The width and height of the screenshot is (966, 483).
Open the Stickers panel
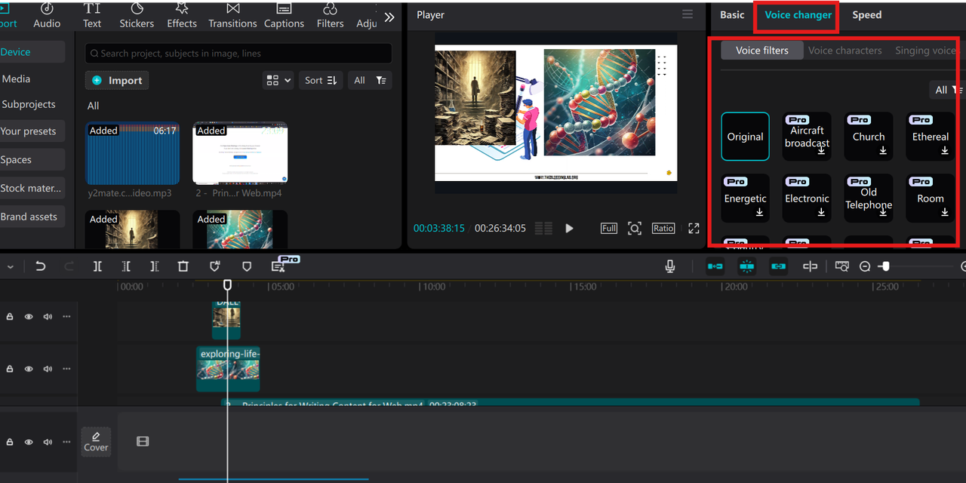click(137, 15)
